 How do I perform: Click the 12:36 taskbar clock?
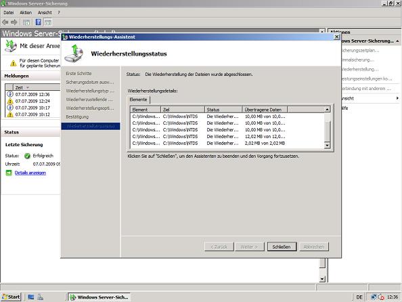(393, 297)
